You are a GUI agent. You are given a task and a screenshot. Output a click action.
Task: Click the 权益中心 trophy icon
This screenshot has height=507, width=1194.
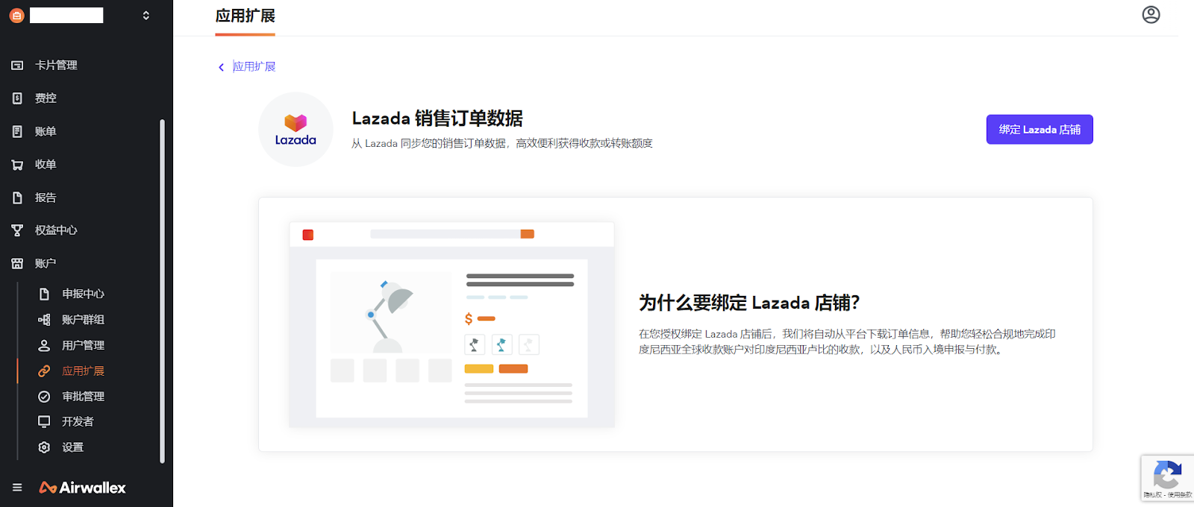coord(17,230)
